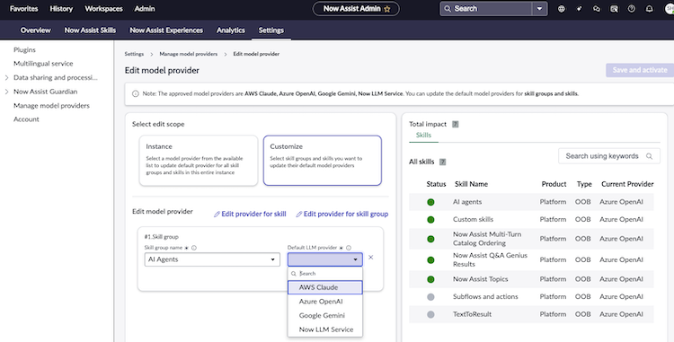Screen dimensions: 674x342
Task: Open the Skill group name AI Agents dropdown
Action: [x=212, y=259]
